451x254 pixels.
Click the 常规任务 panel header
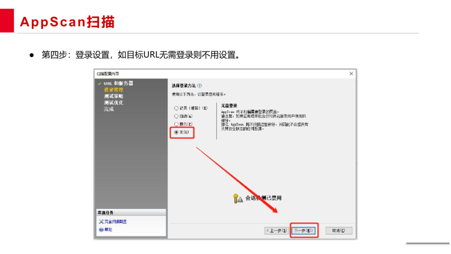pos(131,213)
